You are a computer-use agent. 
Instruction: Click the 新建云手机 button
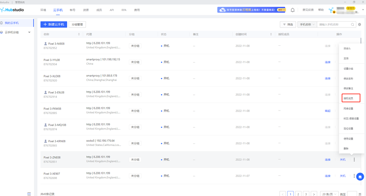tap(54, 25)
